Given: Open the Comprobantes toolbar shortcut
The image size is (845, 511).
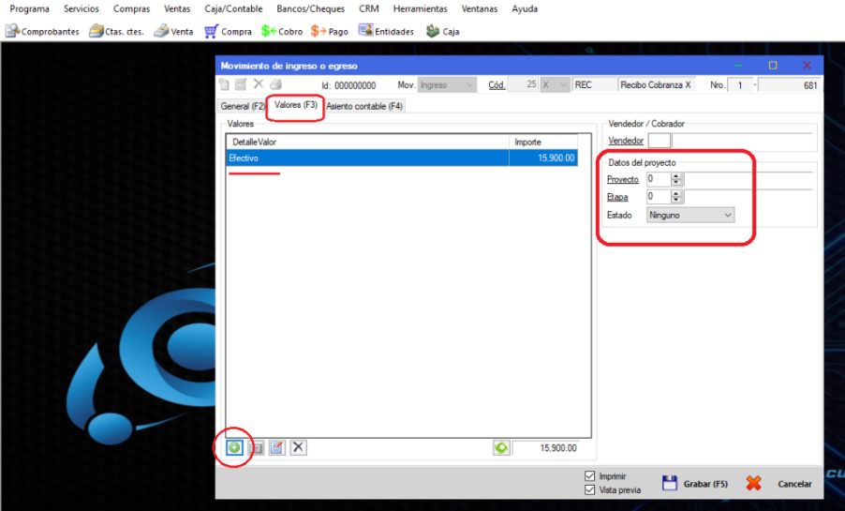Looking at the screenshot, I should tap(42, 31).
